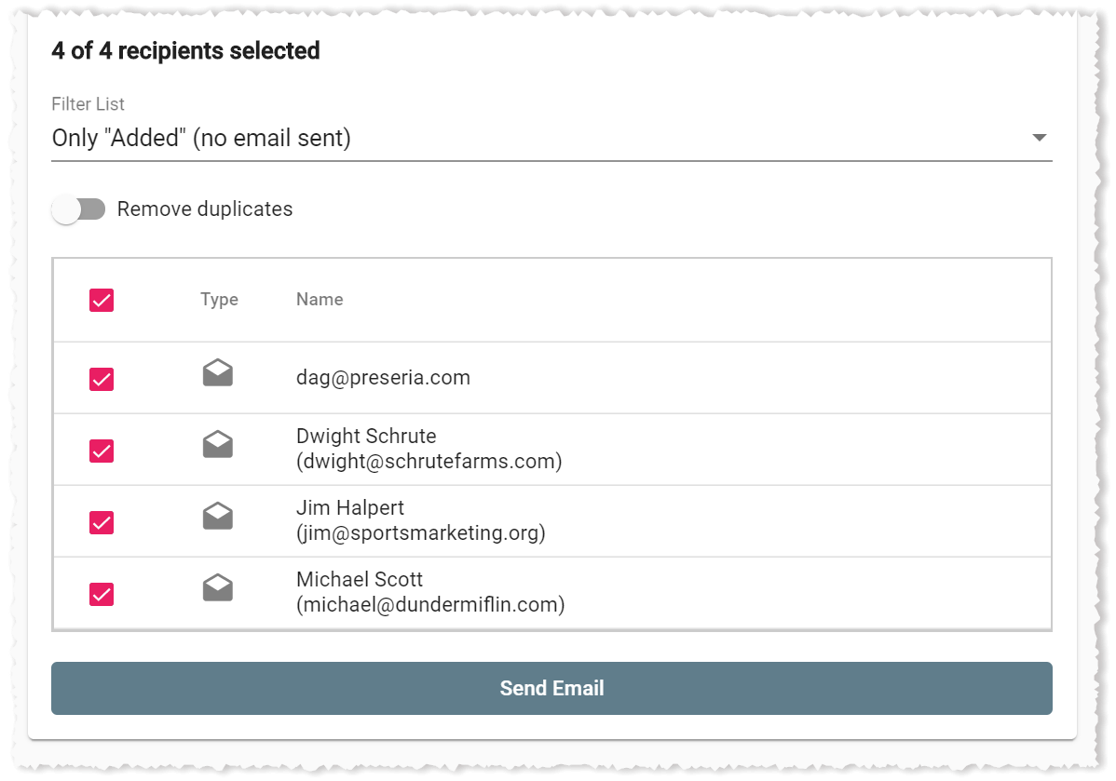Deselect Jim Halpert's checkbox

[x=101, y=523]
